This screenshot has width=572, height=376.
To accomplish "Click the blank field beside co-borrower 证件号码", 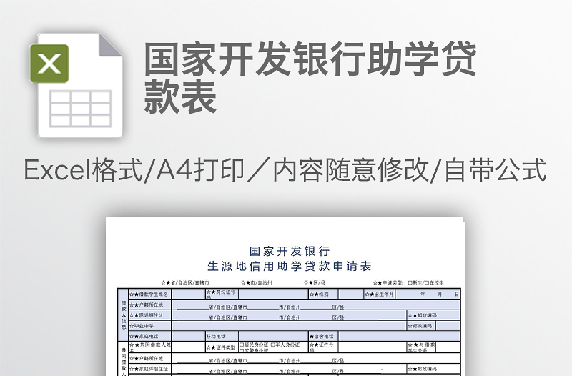I will tap(373, 347).
